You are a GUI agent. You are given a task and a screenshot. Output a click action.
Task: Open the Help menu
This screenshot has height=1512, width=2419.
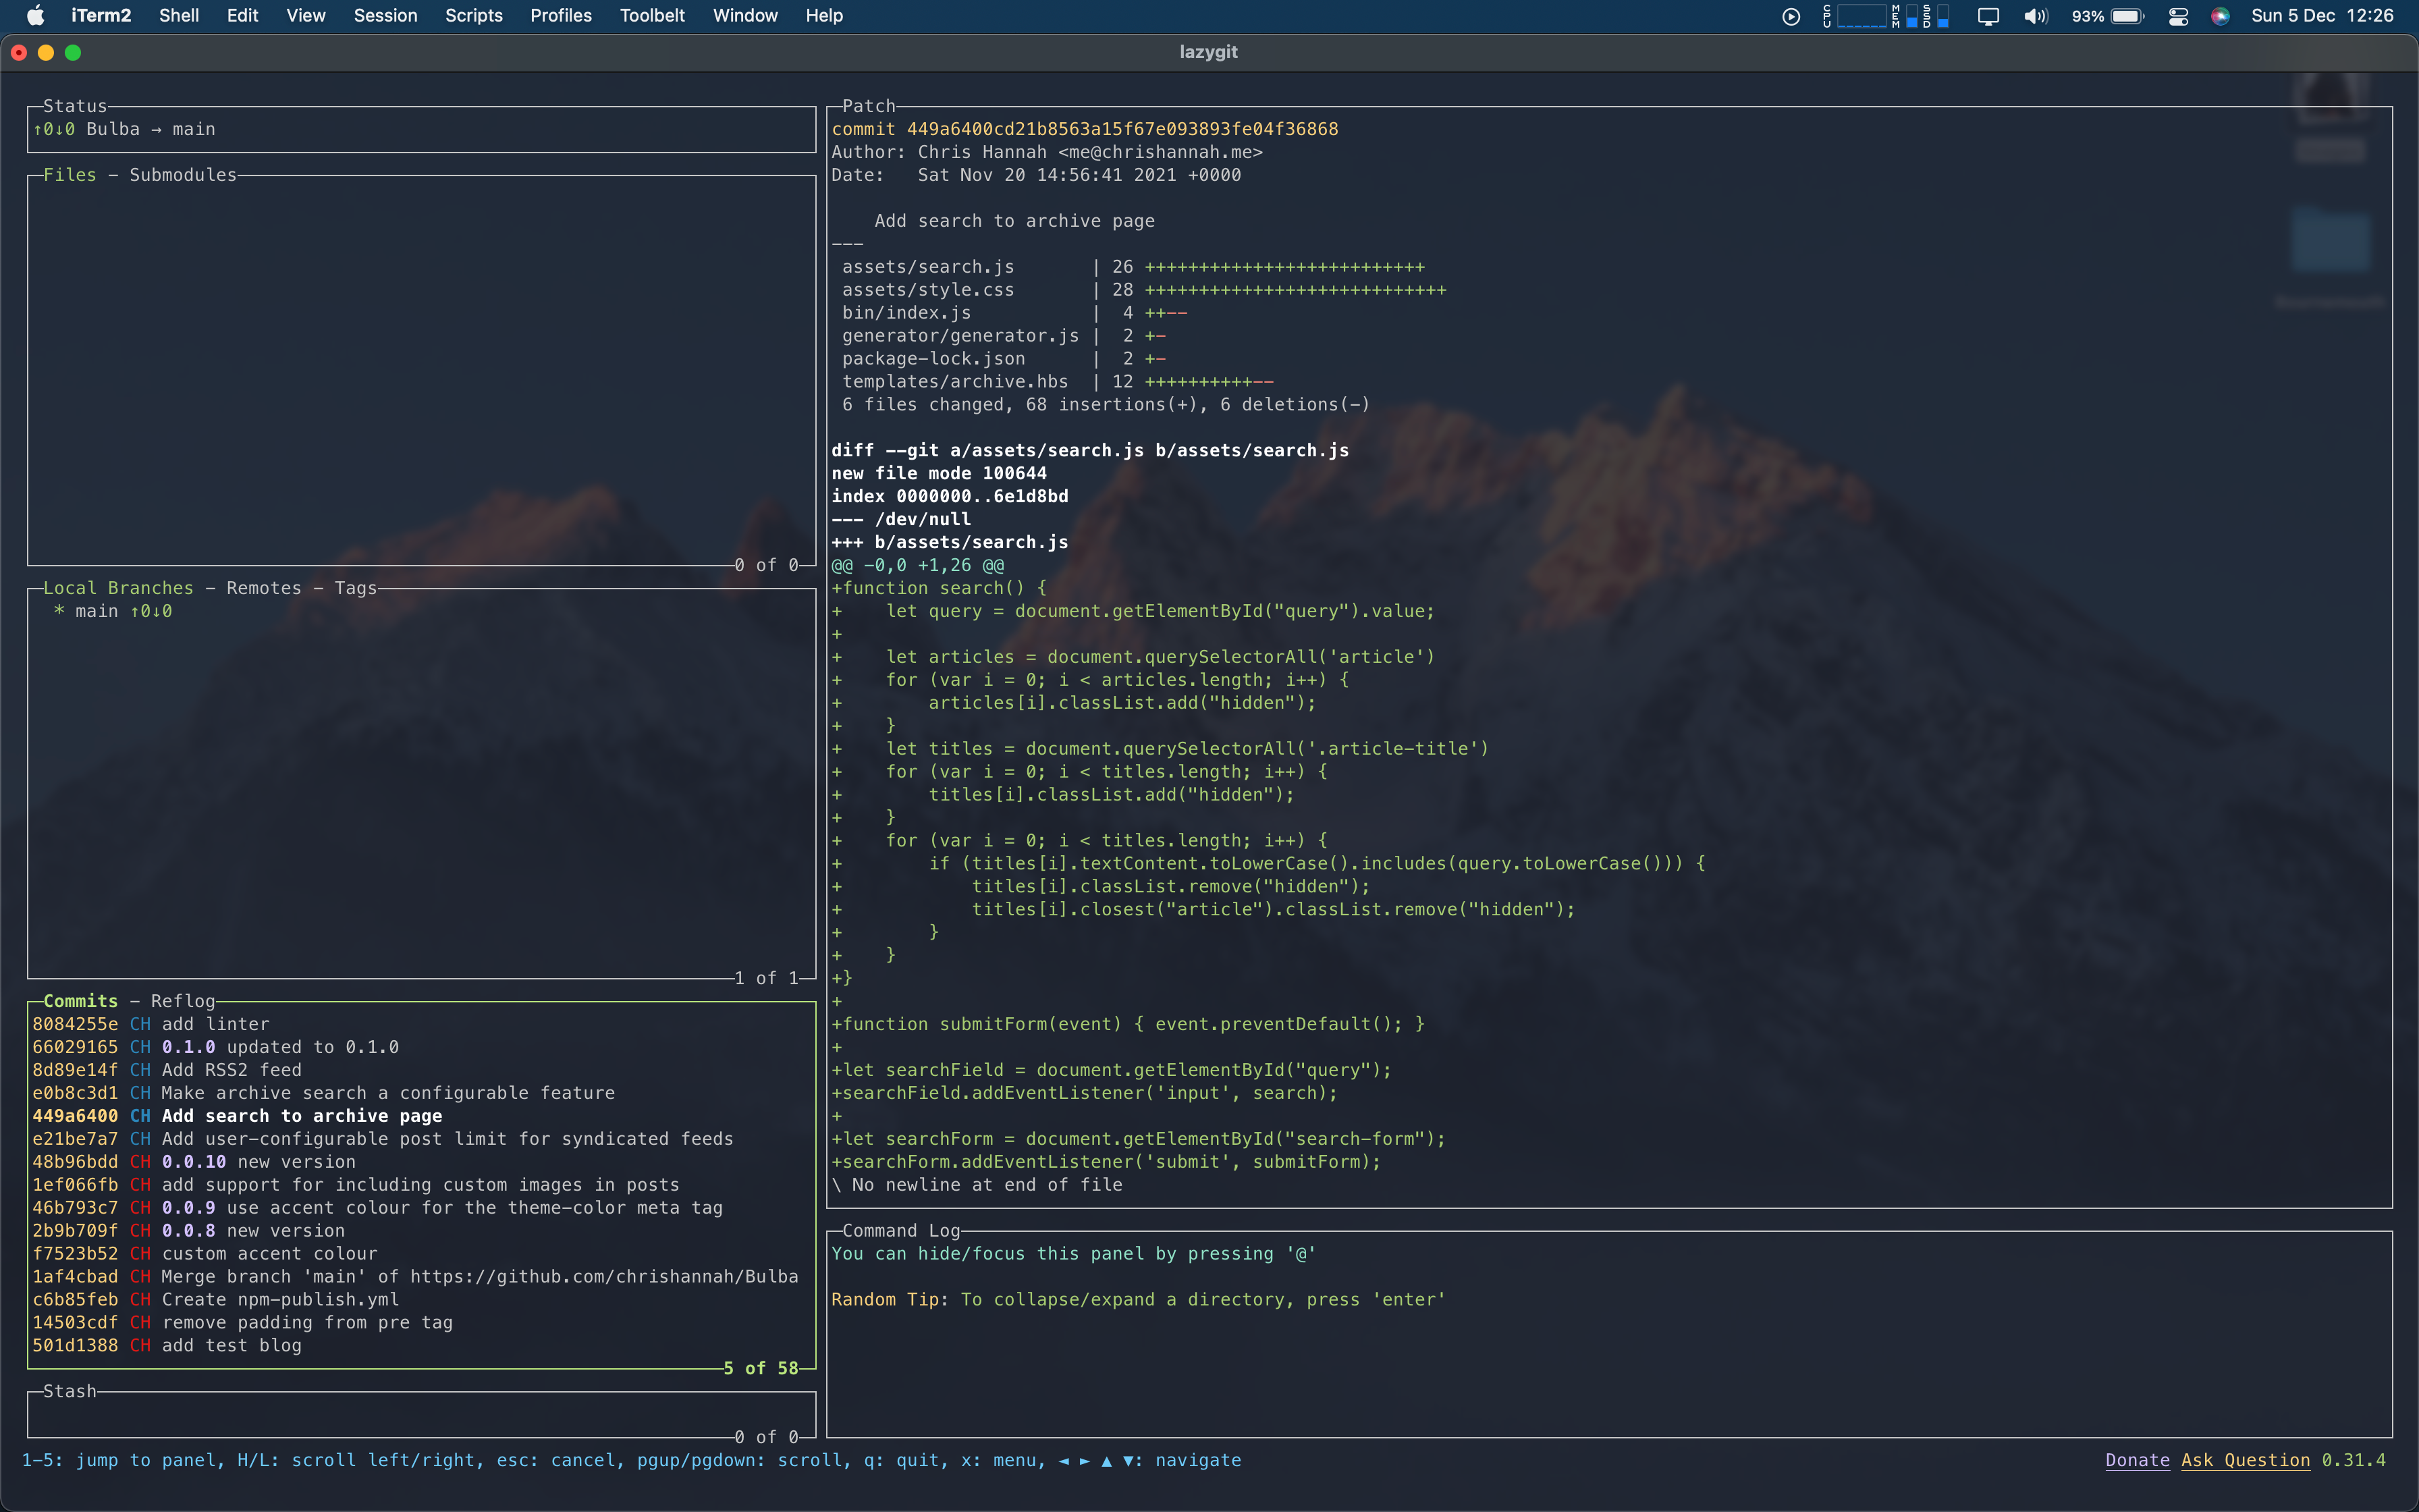[x=825, y=15]
